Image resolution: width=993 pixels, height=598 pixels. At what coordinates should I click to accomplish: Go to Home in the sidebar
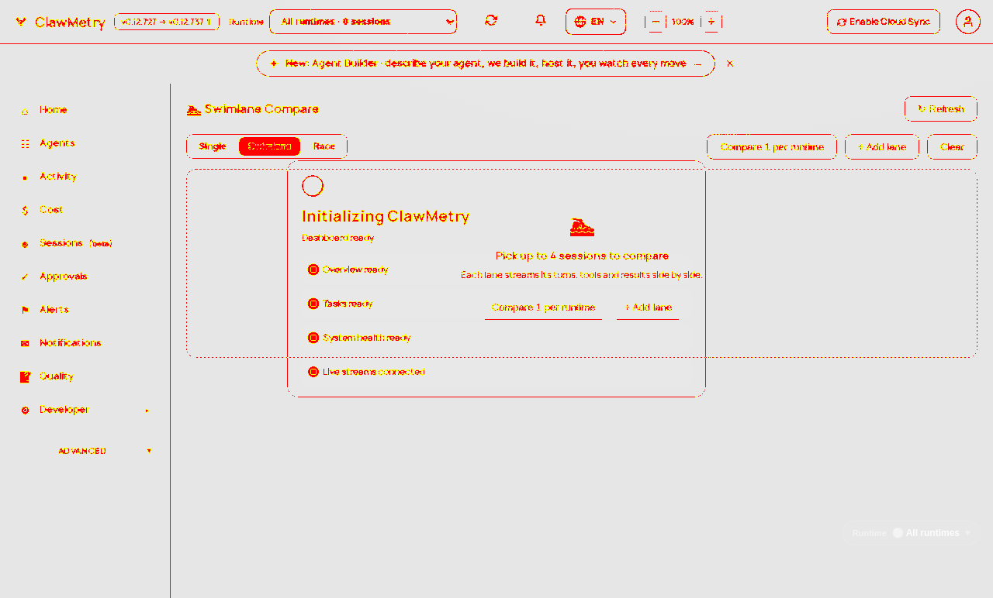coord(85,110)
